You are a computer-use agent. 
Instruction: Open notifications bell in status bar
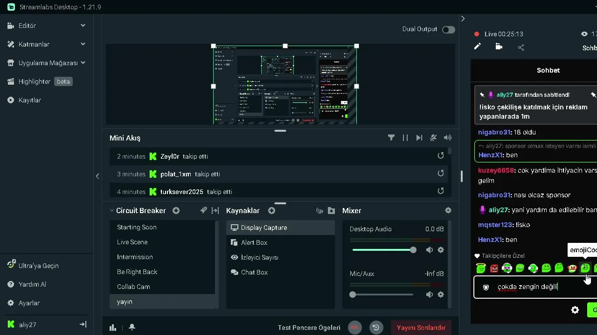pos(132,328)
